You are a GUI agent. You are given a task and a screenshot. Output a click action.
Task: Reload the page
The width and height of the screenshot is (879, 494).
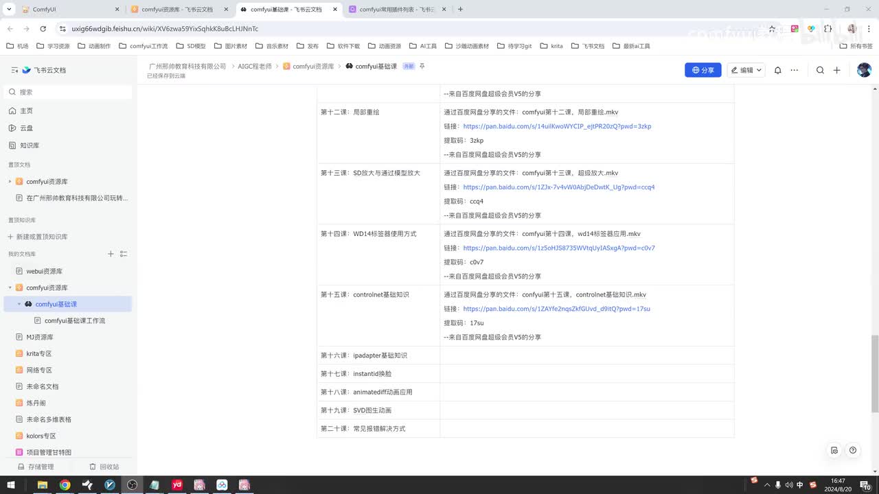(x=43, y=29)
